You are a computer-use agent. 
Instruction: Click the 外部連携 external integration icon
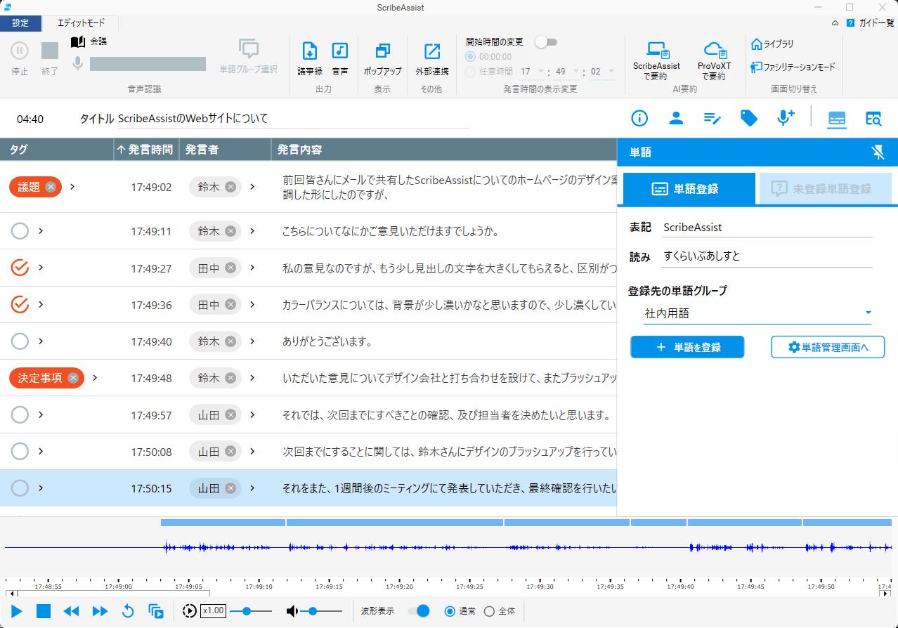click(431, 56)
